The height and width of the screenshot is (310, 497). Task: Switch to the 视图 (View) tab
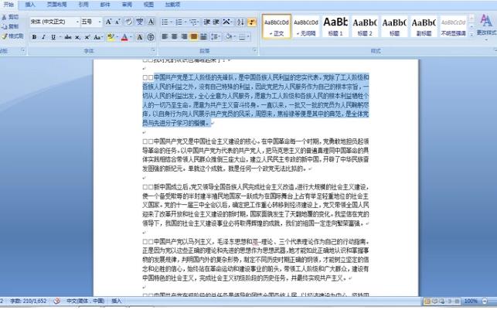[148, 5]
